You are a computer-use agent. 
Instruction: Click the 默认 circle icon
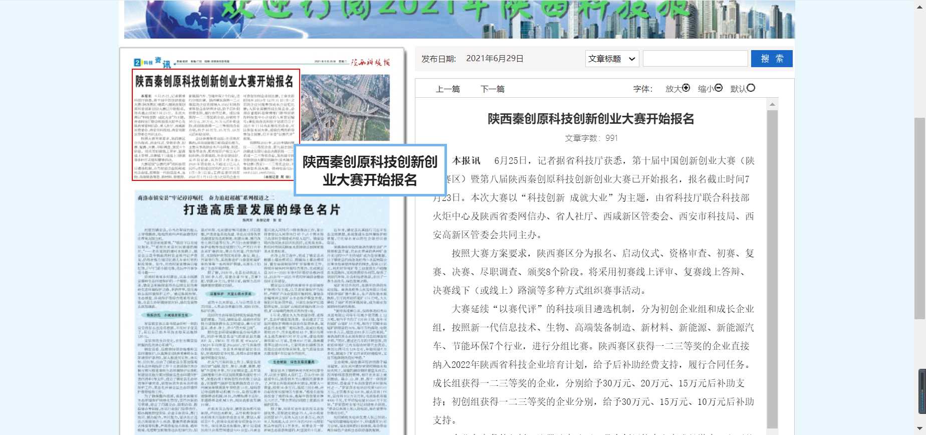click(x=751, y=88)
